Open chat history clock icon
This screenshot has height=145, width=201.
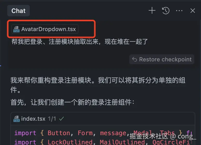[166, 11]
